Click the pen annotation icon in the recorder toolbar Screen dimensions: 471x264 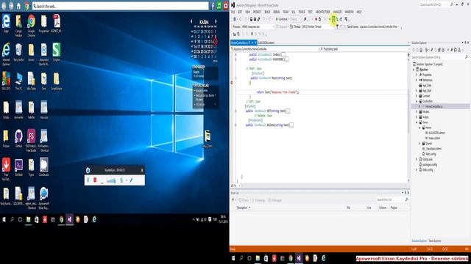pos(131,180)
